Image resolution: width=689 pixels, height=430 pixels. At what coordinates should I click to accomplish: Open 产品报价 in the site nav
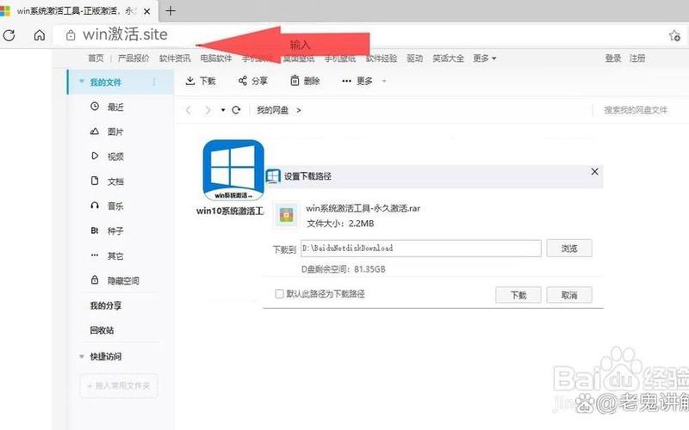pyautogui.click(x=133, y=58)
